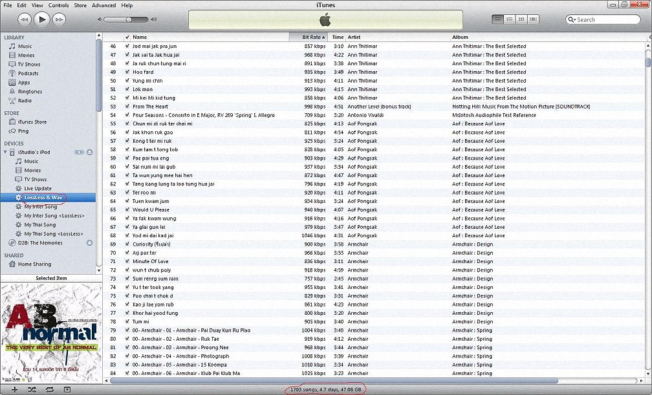Uncheck the song 'Hoo fard'
The width and height of the screenshot is (652, 395).
pyautogui.click(x=127, y=72)
